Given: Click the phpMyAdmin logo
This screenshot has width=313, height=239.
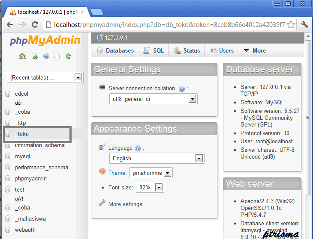Looking at the screenshot, I should pyautogui.click(x=45, y=40).
